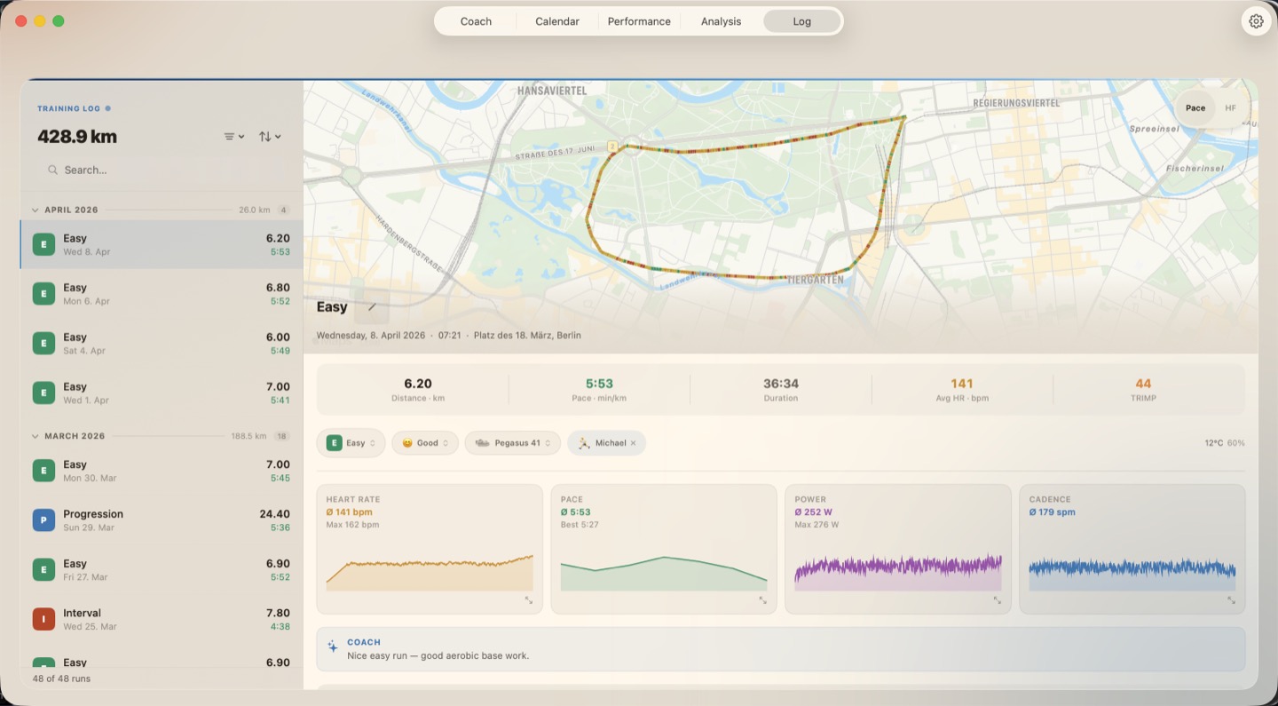Expand the Cadence chart with the resize icon
The width and height of the screenshot is (1278, 706).
(1232, 600)
